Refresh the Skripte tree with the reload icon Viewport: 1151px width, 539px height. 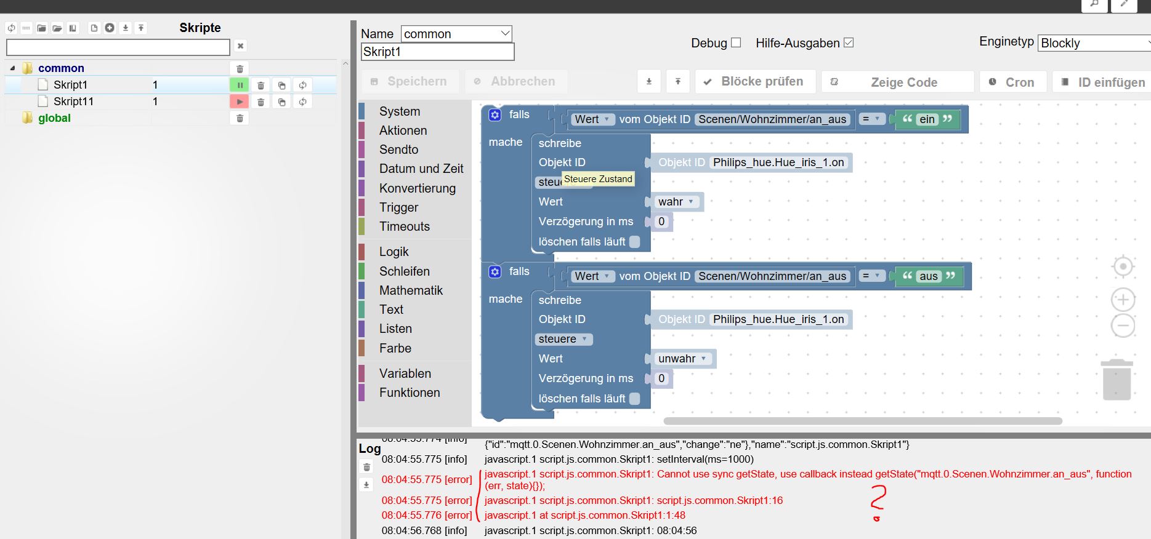pyautogui.click(x=11, y=28)
